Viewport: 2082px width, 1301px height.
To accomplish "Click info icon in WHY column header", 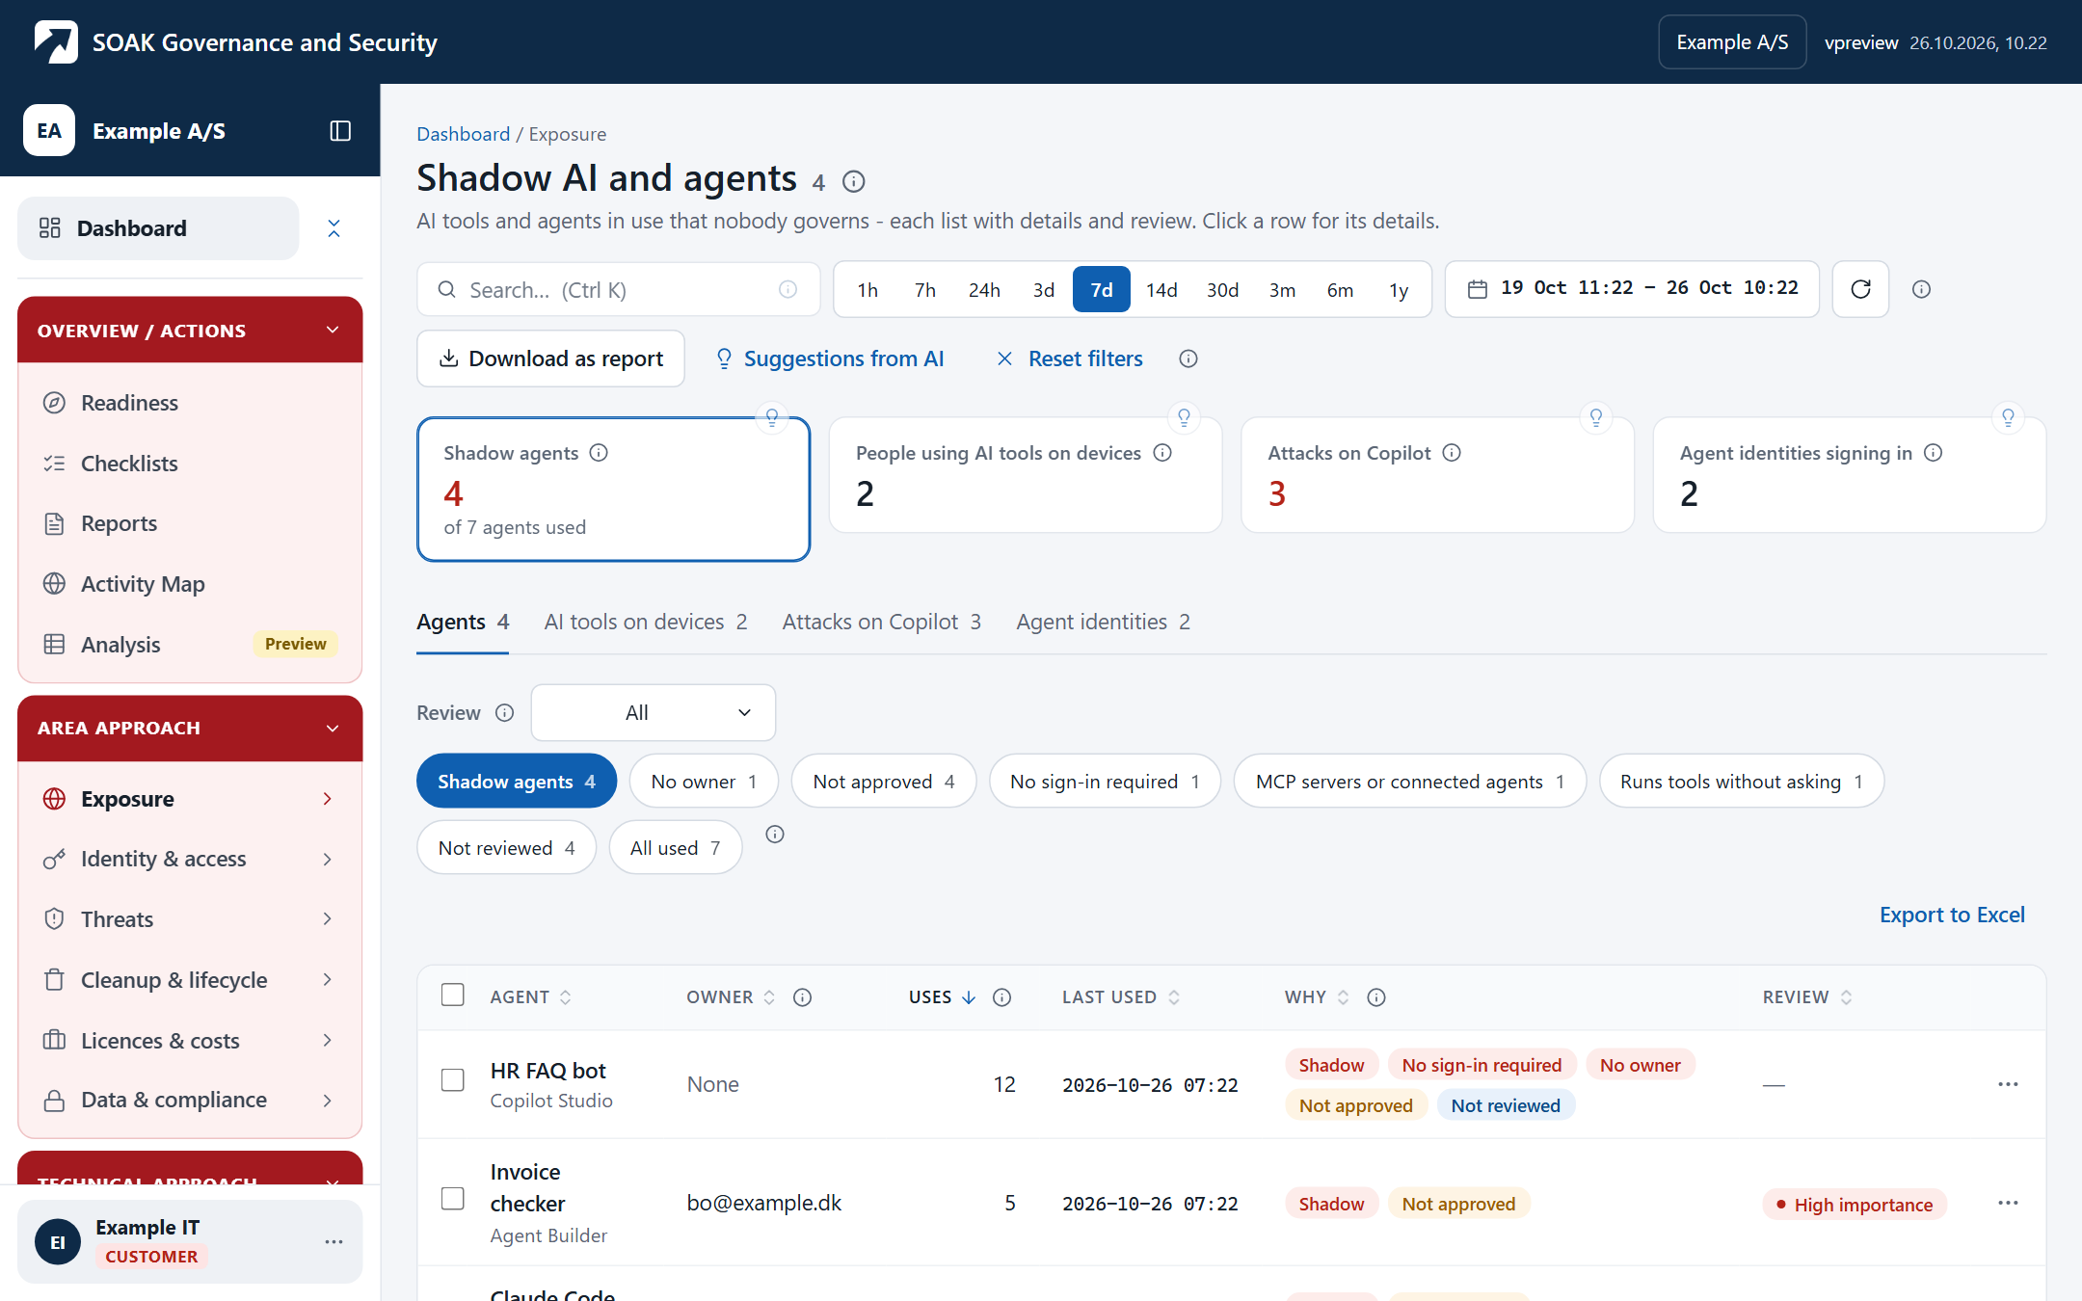I will coord(1376,997).
